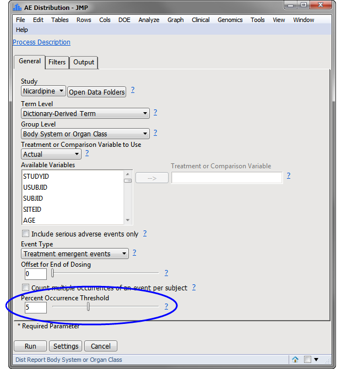This screenshot has width=347, height=369.
Task: Open help for Term Level
Action: 155,113
